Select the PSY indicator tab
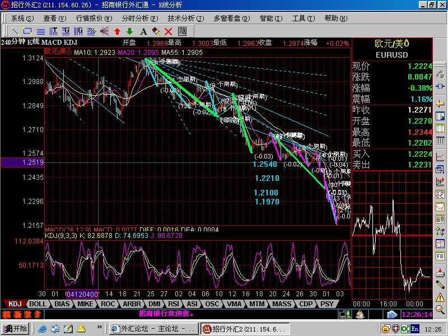The image size is (448, 336). pos(327,304)
